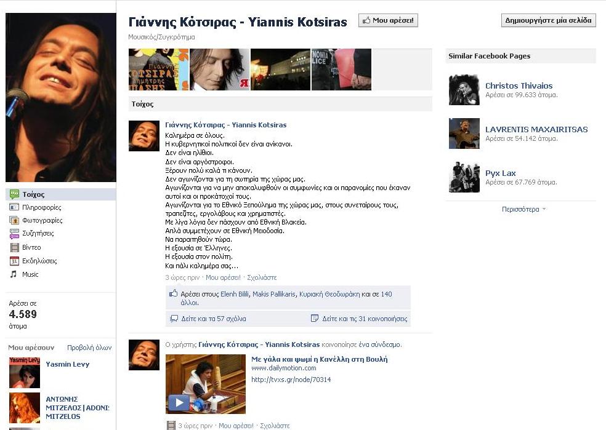Expand Περισσότερα under similar pages
This screenshot has width=606, height=430.
[x=523, y=209]
